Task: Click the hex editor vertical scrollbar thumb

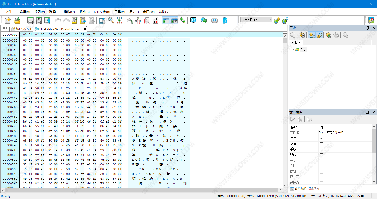Action: coord(285,40)
